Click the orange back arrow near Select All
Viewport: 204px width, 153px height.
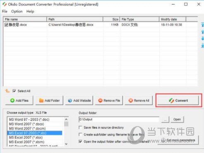[7, 91]
